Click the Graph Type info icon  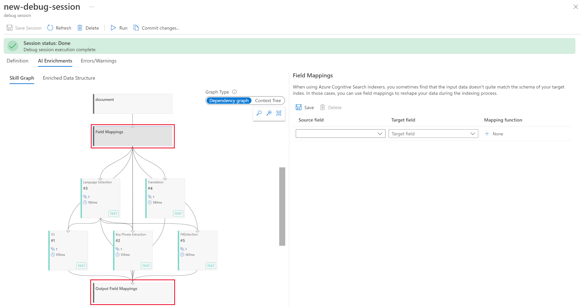click(235, 92)
